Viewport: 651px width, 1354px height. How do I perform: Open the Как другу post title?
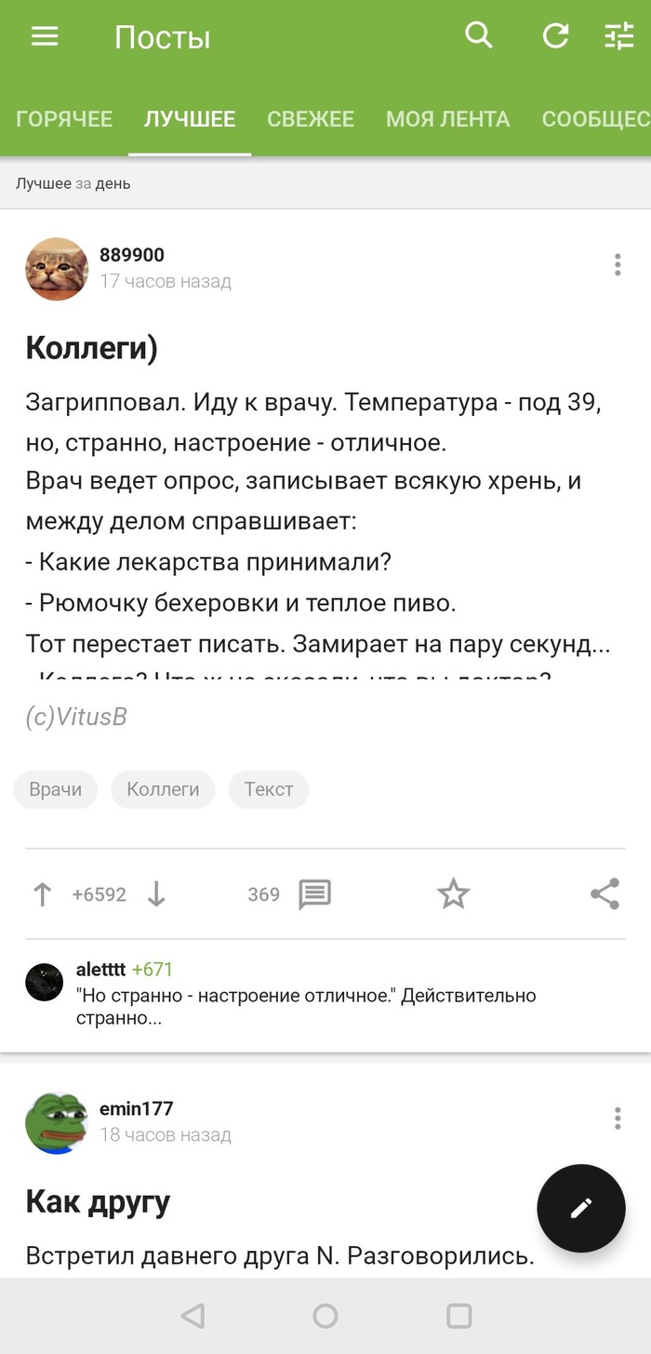98,1201
